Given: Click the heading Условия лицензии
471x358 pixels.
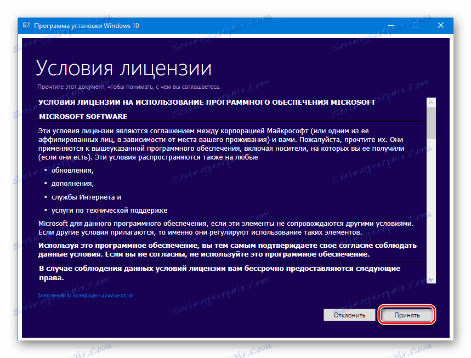Looking at the screenshot, I should pyautogui.click(x=124, y=68).
